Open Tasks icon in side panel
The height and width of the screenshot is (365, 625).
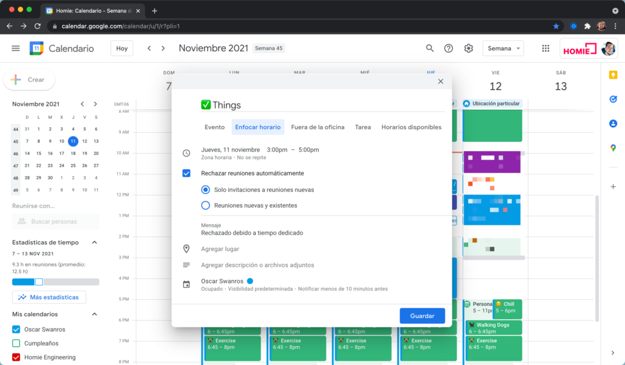[x=613, y=99]
